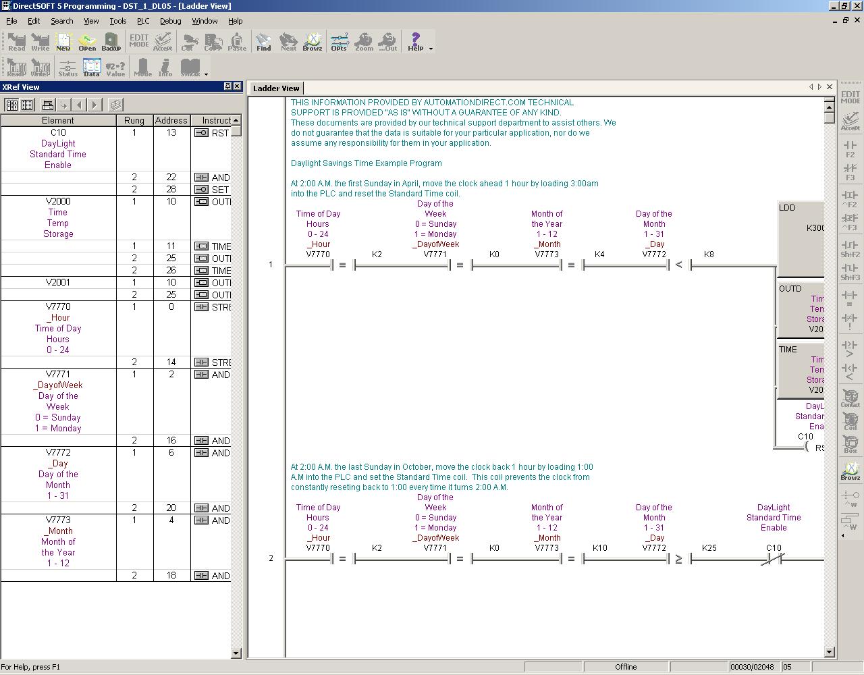Expand the second toolbar overflow arrow
This screenshot has height=675, width=864.
click(x=206, y=74)
